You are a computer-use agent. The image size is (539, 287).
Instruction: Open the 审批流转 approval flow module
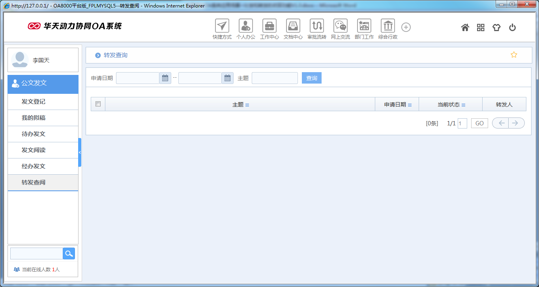(x=317, y=27)
